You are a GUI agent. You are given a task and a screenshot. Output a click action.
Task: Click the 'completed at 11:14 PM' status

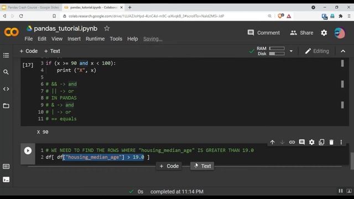pyautogui.click(x=177, y=192)
